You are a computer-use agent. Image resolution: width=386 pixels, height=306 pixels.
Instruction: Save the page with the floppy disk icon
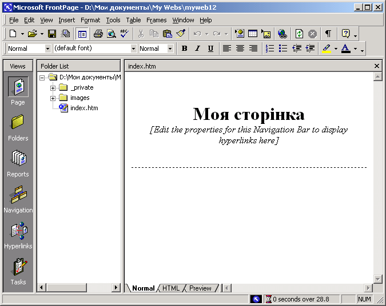pyautogui.click(x=52, y=34)
